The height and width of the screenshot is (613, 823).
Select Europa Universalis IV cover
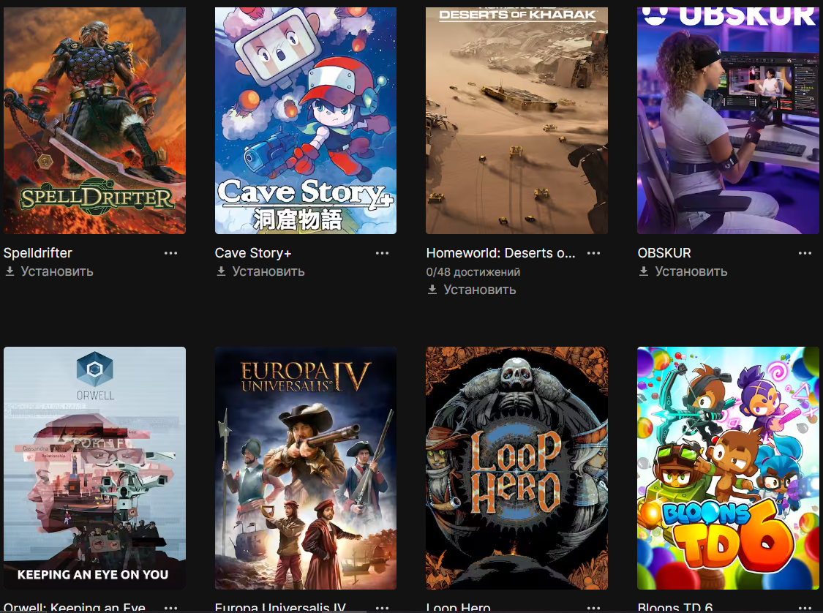click(x=306, y=468)
